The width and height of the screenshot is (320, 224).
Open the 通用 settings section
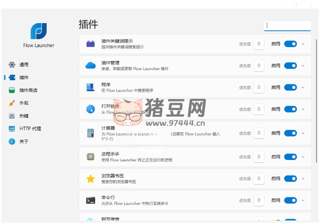tap(24, 65)
